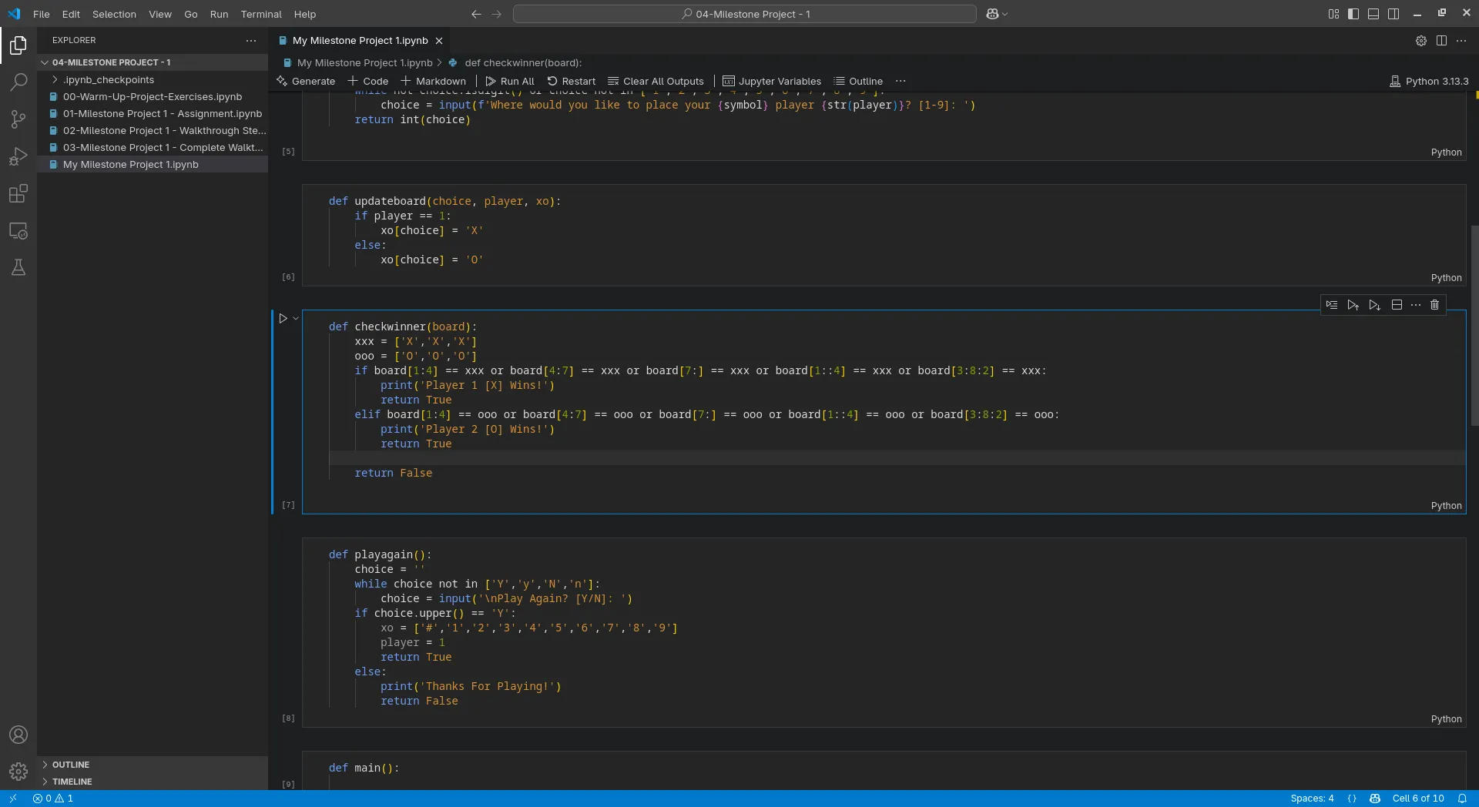The height and width of the screenshot is (807, 1479).
Task: Collapse 04-MILESTONE PROJECT - 1 folder section
Action: coord(153,62)
